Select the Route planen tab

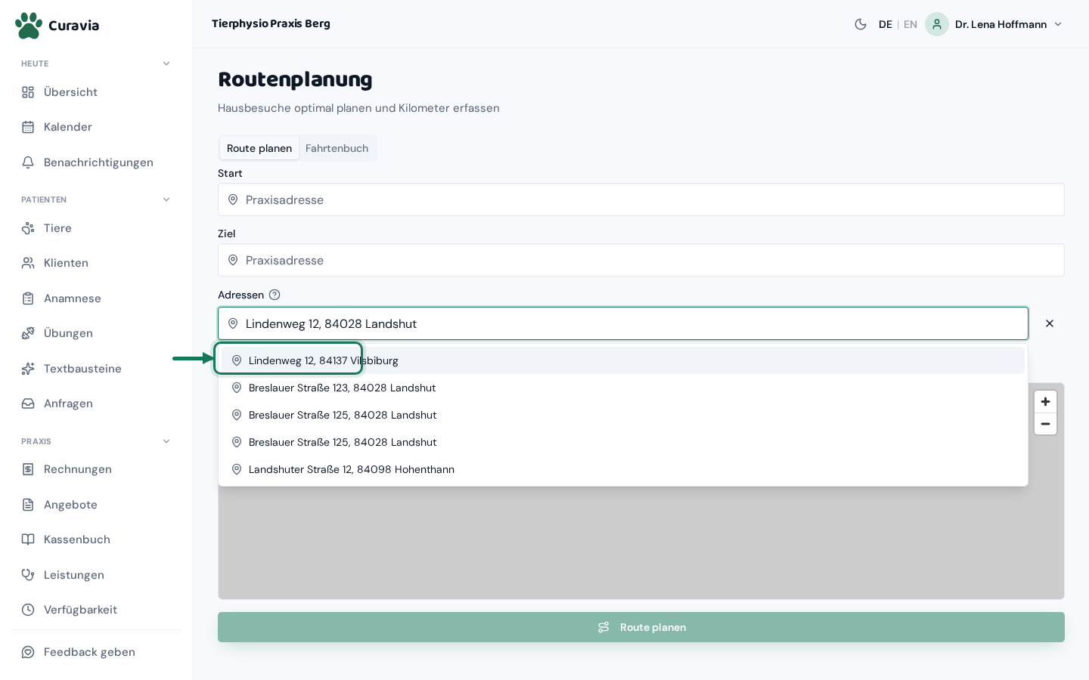coord(259,148)
